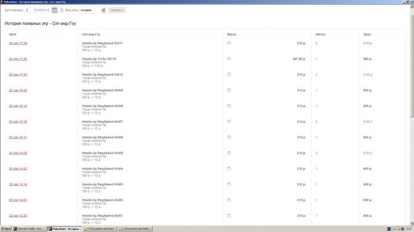The image size is (414, 232).
Task: Open the 22 сен 17:29 game link
Action: 18,43
